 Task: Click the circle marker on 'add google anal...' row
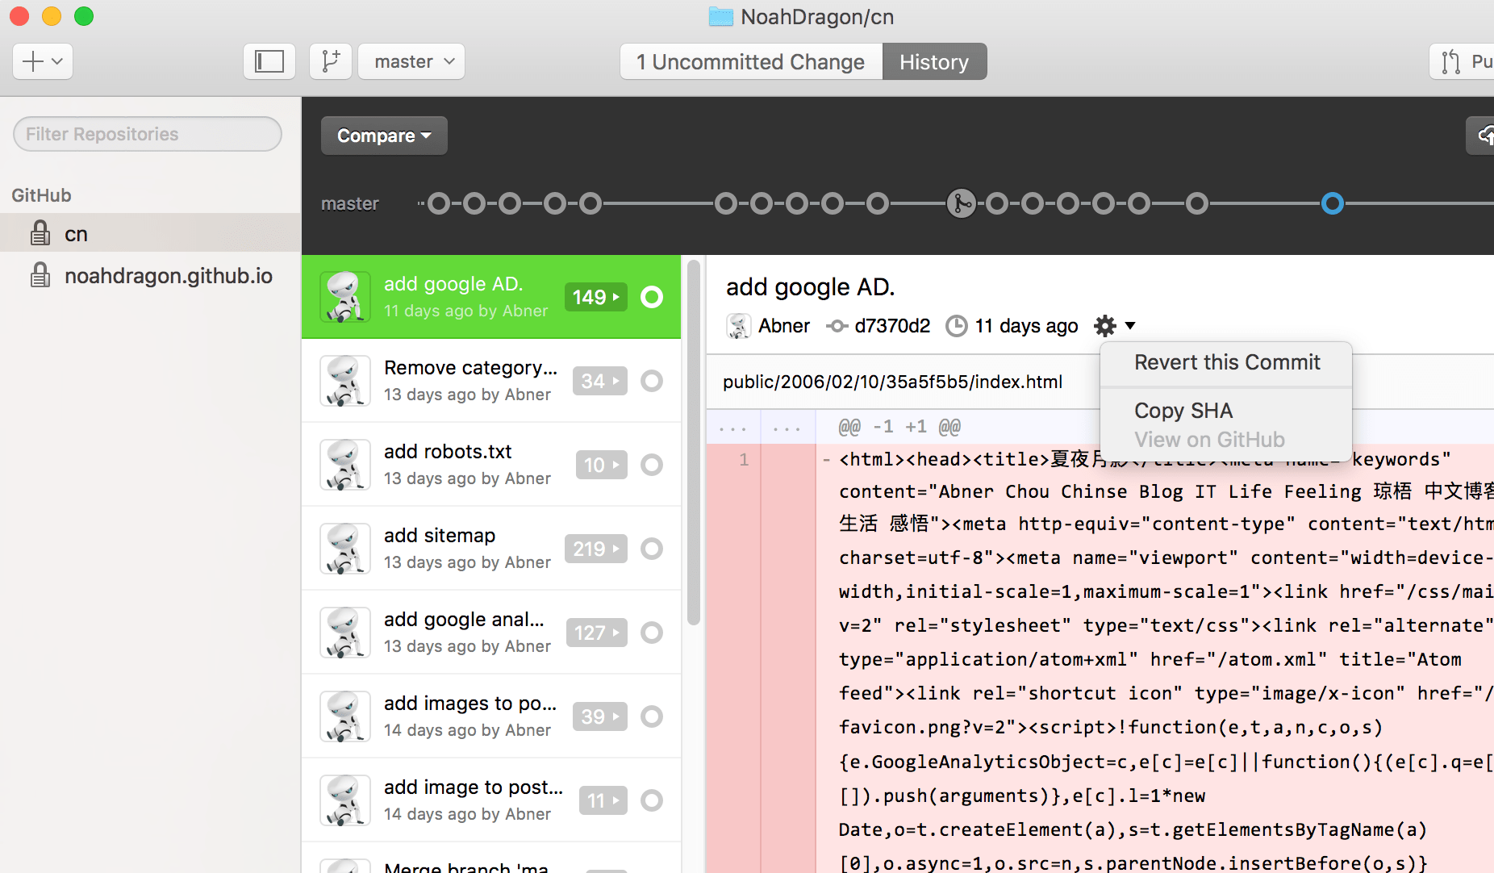(x=652, y=633)
